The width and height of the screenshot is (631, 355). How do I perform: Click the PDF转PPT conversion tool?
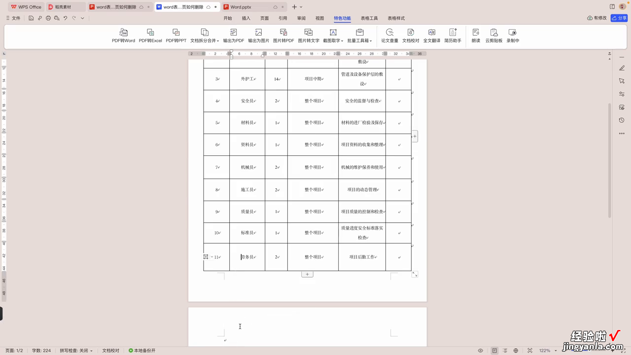click(x=176, y=35)
